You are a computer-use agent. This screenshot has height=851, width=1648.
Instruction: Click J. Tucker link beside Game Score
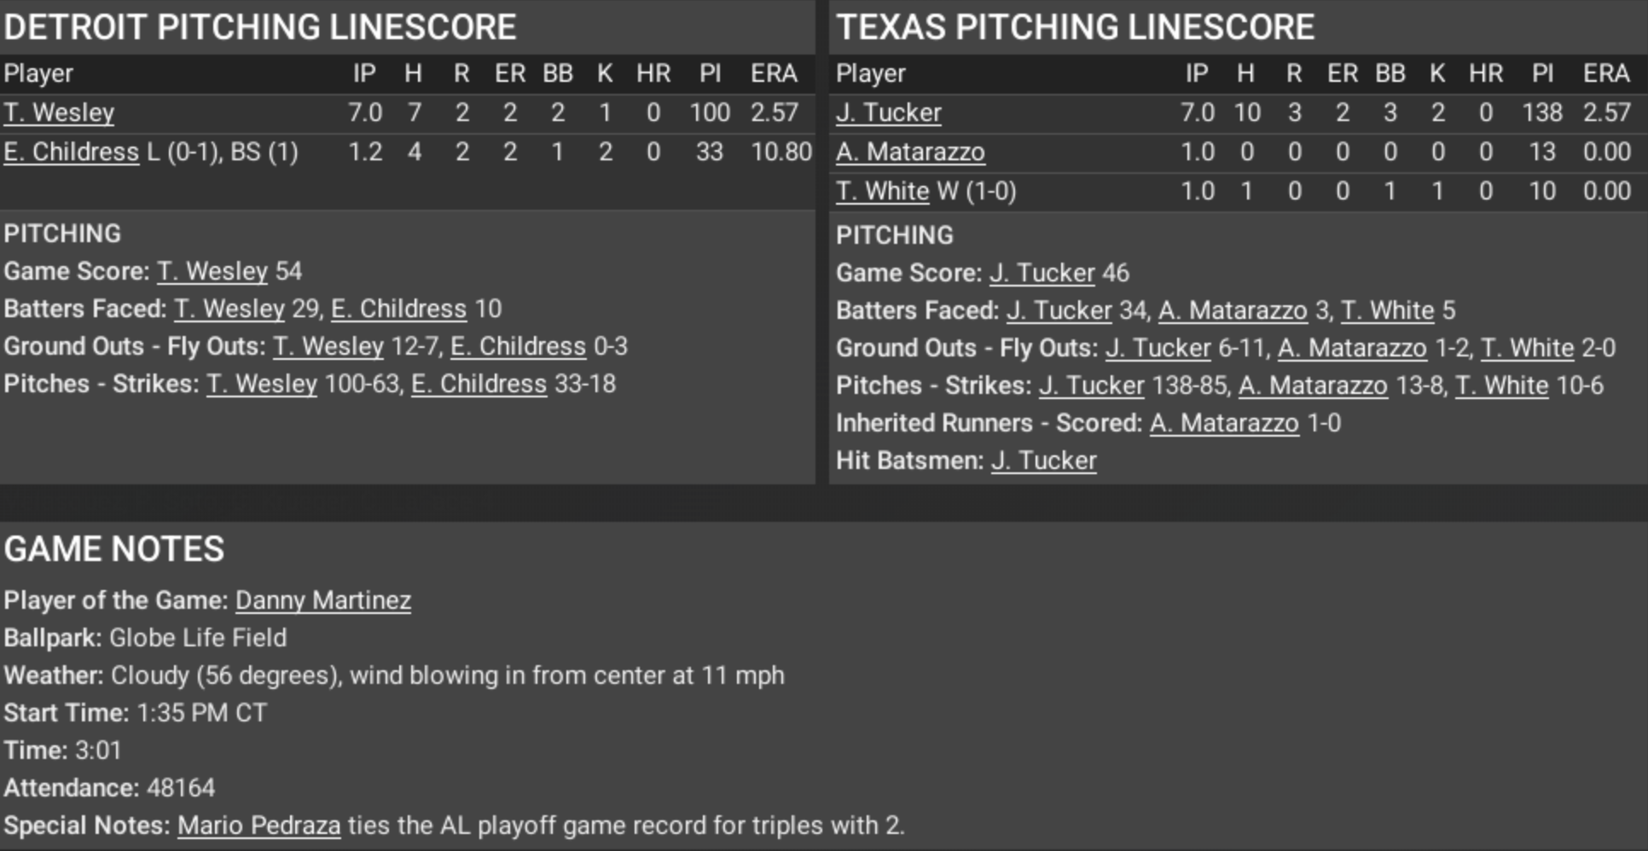tap(1042, 273)
